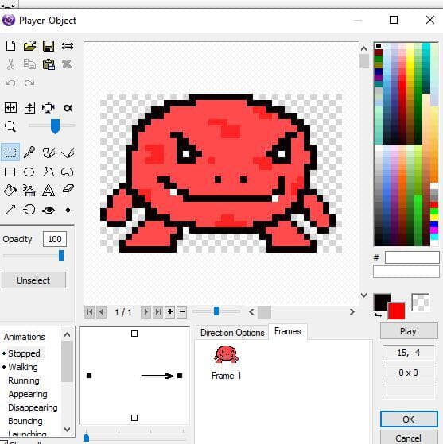Choose the top direction square
This screenshot has height=444, width=443.
134,334
